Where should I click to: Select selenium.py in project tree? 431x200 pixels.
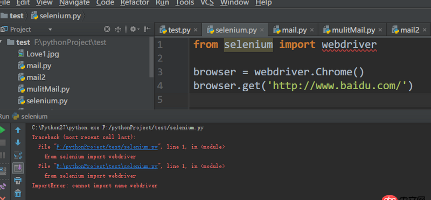[43, 101]
